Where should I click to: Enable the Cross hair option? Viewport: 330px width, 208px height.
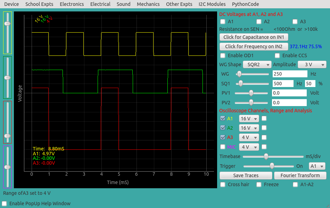click(223, 184)
